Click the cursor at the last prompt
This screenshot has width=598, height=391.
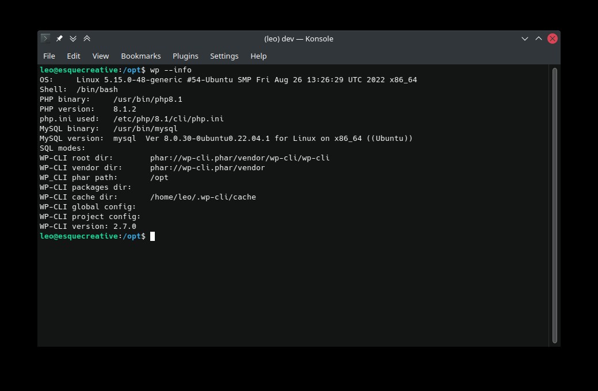click(153, 236)
